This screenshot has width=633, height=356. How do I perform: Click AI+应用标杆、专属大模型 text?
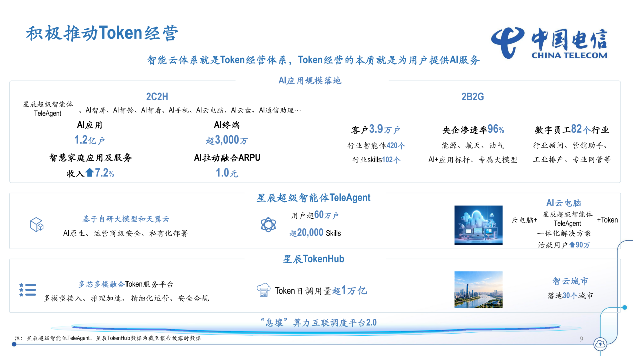pos(472,160)
